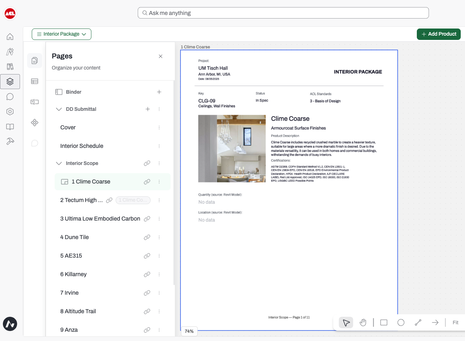Click the round avatar logo at bottom left
The image size is (465, 341).
pyautogui.click(x=10, y=324)
